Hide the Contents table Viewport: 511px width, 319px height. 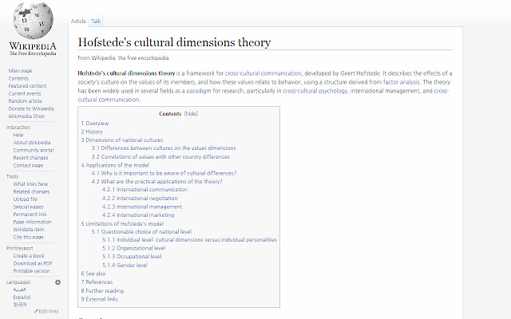(190, 114)
